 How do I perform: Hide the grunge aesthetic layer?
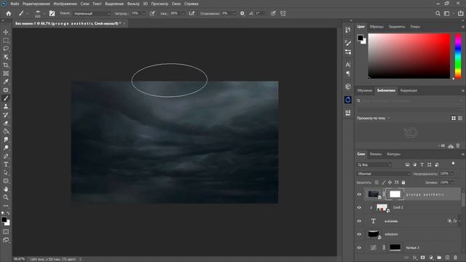(359, 194)
